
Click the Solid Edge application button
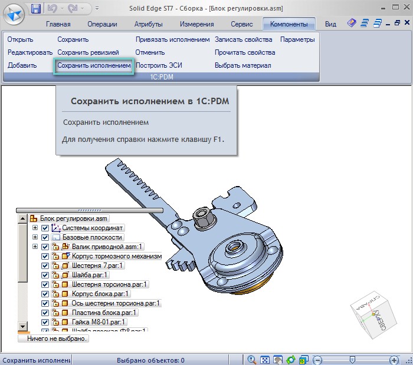14,14
